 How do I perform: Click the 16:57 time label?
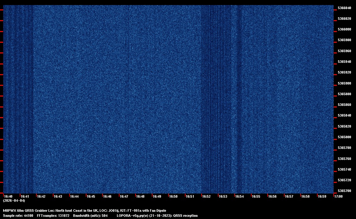pos(289,196)
